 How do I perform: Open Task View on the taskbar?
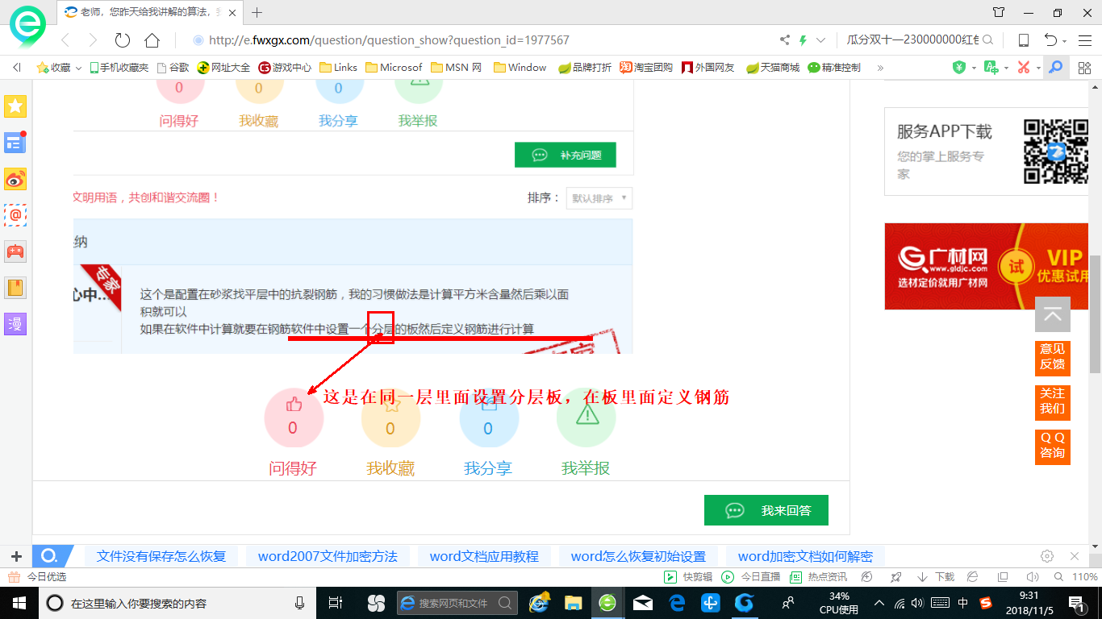click(336, 603)
